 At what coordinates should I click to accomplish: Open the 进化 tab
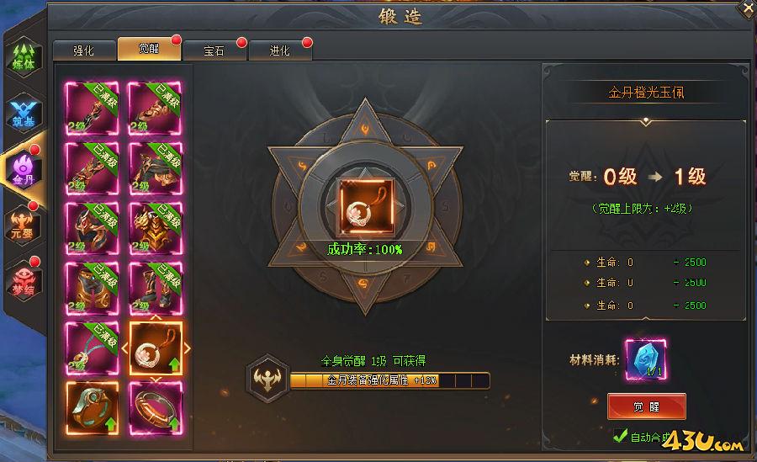point(280,50)
